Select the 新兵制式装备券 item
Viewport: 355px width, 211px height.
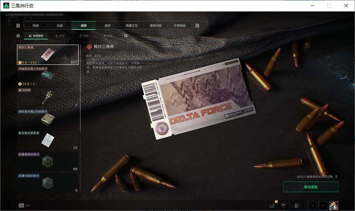point(48,141)
